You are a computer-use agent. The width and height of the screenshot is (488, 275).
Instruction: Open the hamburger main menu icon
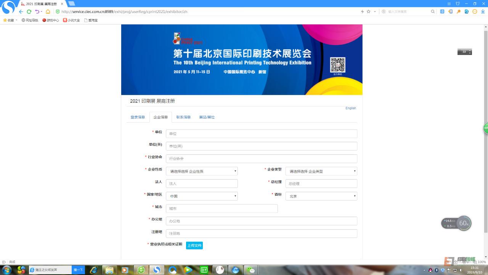pyautogui.click(x=449, y=3)
